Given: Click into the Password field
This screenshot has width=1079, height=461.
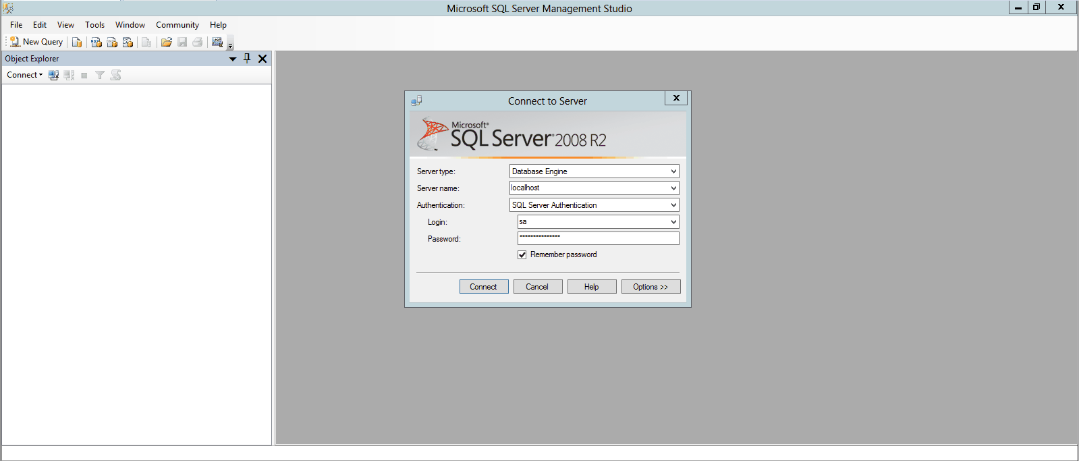Looking at the screenshot, I should (598, 238).
